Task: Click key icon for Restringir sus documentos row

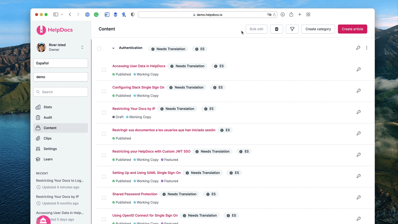Action: 358,133
